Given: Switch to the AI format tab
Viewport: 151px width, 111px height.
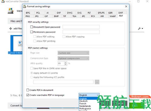Looking at the screenshot, I should pyautogui.click(x=47, y=13).
